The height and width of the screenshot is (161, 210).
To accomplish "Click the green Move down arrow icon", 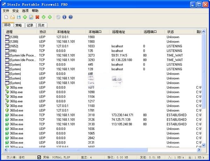I will [50, 17].
